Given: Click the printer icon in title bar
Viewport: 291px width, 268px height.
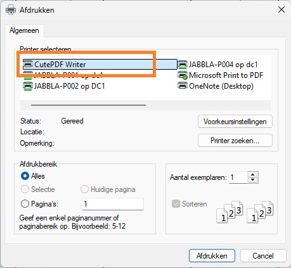Looking at the screenshot, I should pos(11,10).
